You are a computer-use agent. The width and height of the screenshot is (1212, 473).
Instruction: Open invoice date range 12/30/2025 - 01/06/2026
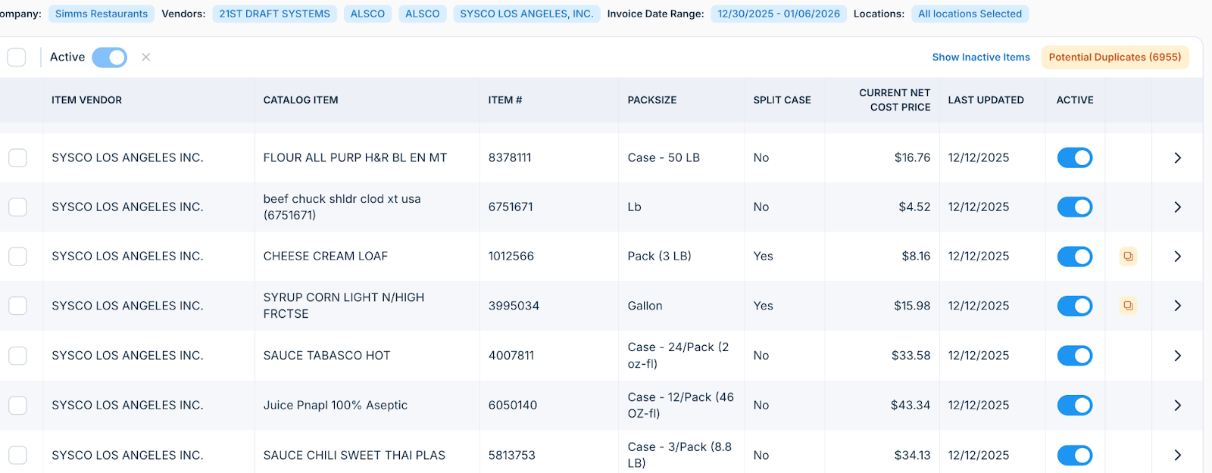click(779, 14)
